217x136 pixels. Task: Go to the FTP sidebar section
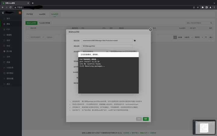[11, 29]
